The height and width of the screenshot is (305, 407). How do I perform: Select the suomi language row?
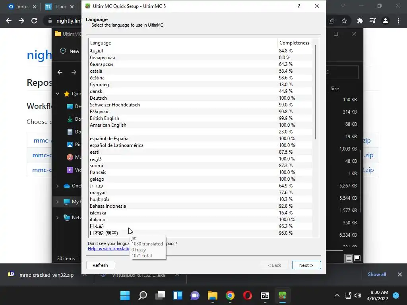[200, 166]
